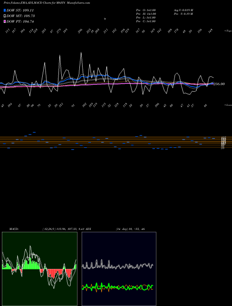232x306 pixels.
Task: Click the chart title text at top
Action: (x=47, y=3)
